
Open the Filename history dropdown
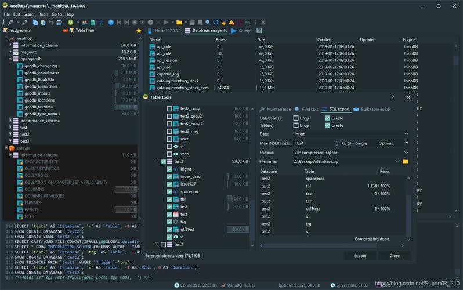pos(397,161)
